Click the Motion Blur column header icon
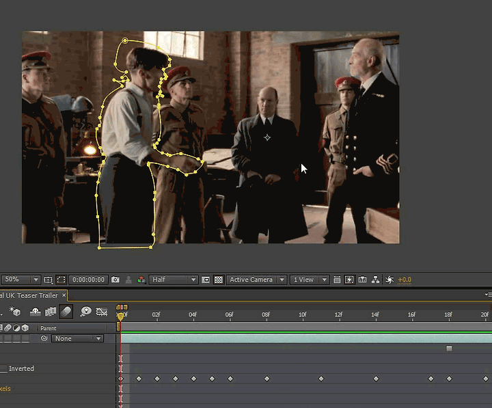This screenshot has height=408, width=492. pos(8,328)
